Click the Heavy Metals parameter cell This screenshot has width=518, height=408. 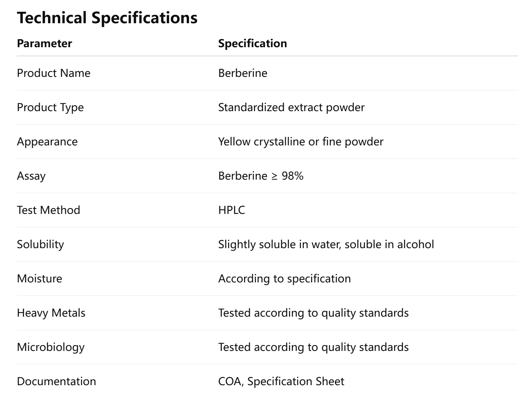click(x=51, y=313)
